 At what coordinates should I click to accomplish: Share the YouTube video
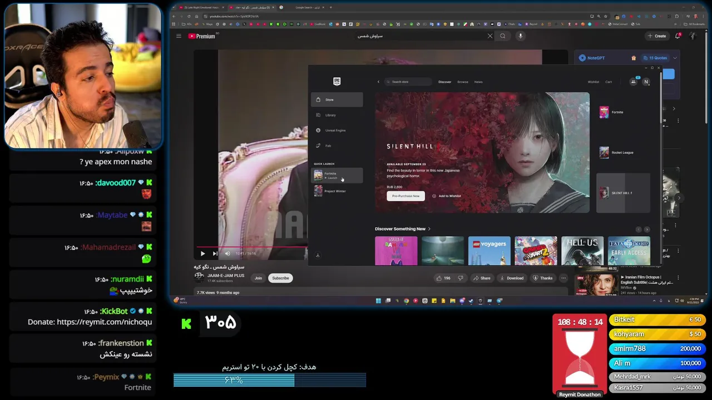pos(482,278)
